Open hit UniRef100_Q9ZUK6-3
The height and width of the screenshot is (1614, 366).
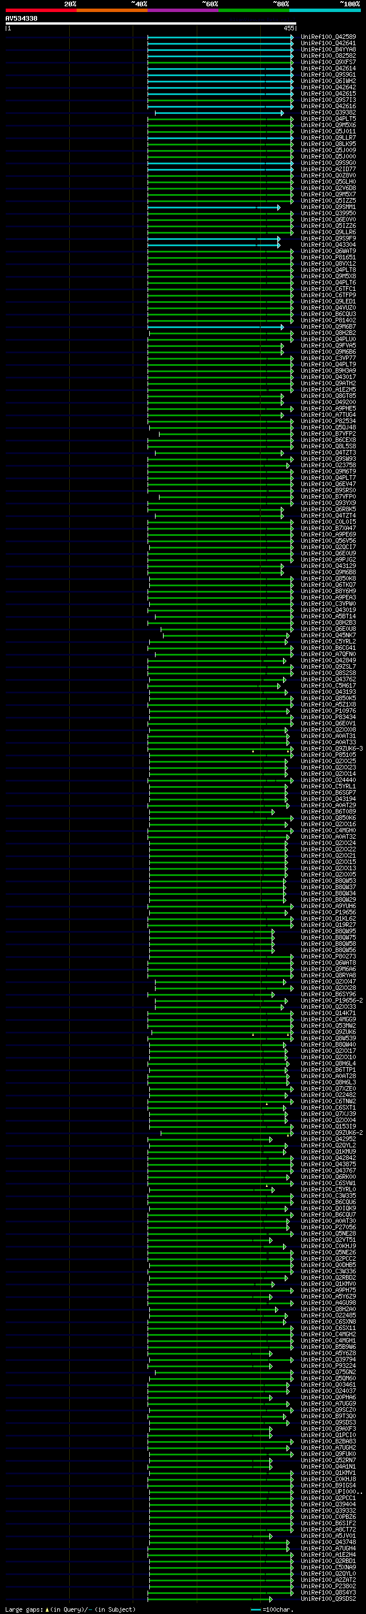(x=332, y=748)
